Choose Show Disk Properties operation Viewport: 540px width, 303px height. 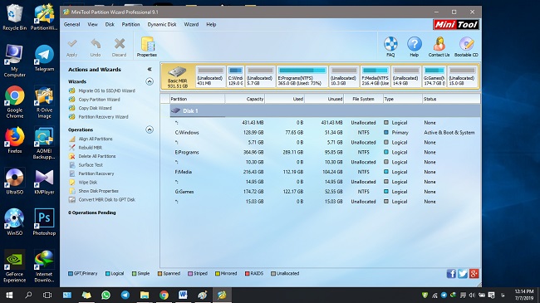coord(94,191)
